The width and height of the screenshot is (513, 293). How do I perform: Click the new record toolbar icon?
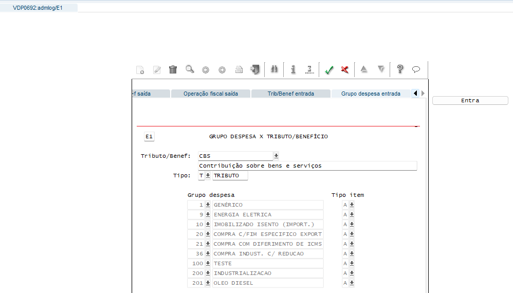140,70
